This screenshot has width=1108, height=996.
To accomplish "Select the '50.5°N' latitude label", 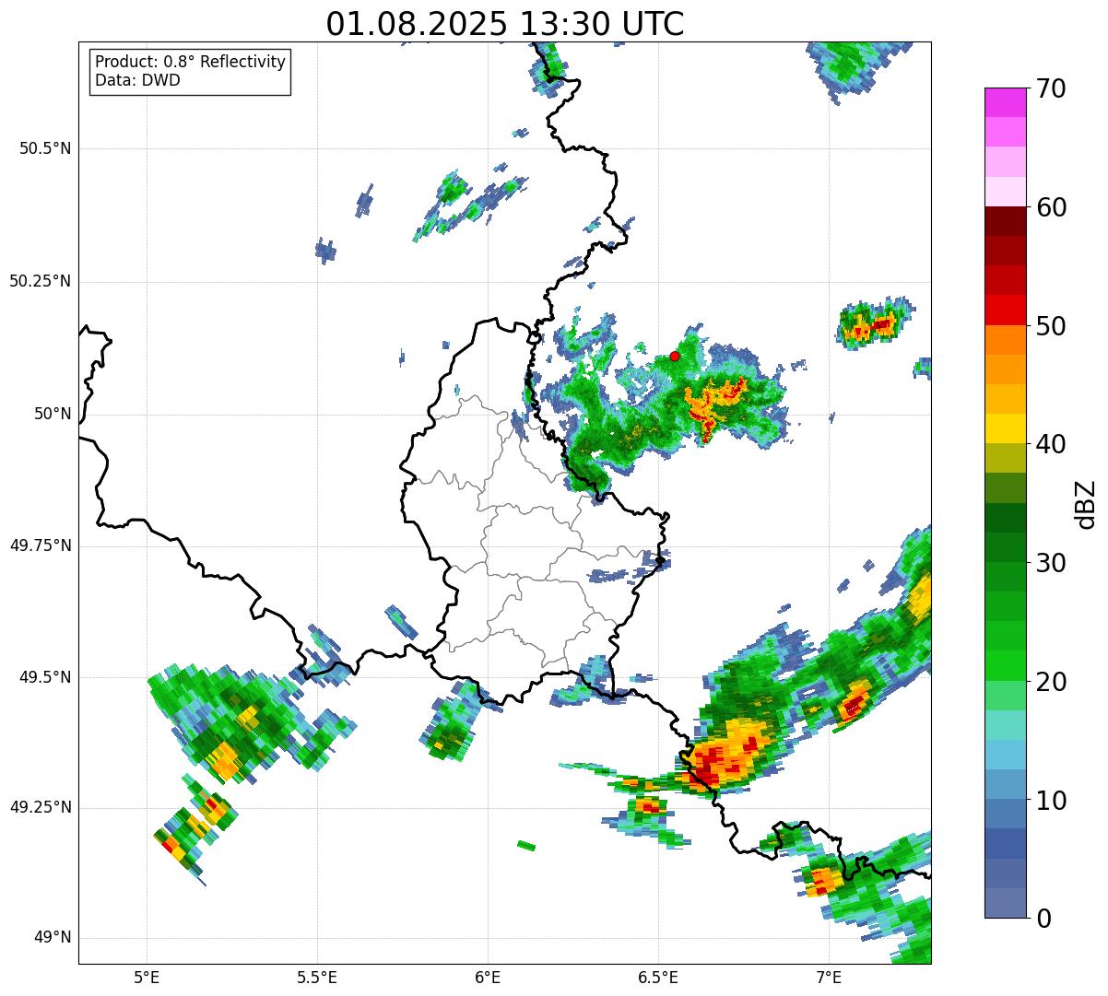I will tap(45, 149).
